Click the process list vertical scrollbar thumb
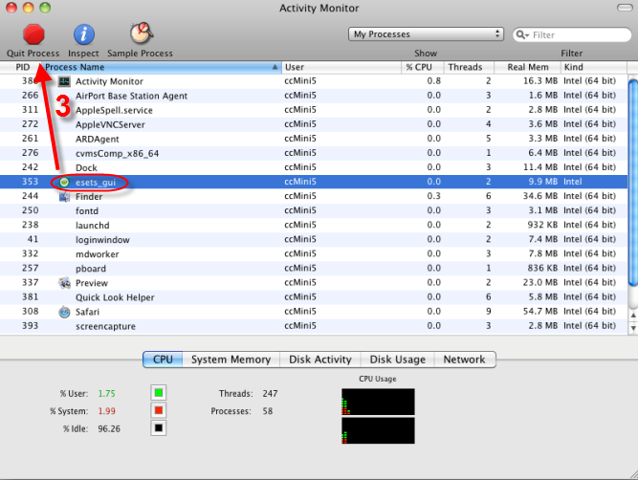This screenshot has width=638, height=480. pyautogui.click(x=632, y=183)
